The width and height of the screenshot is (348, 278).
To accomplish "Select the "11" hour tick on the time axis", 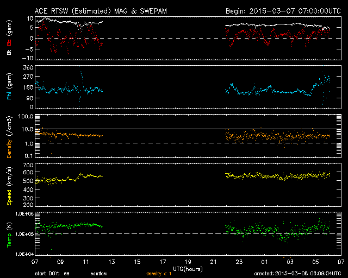I will (x=86, y=262).
